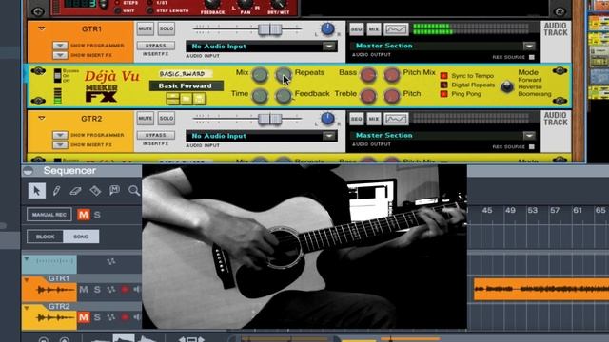Click middle patch browse button on Déjà Vu
The width and height of the screenshot is (609, 342).
pos(187,99)
